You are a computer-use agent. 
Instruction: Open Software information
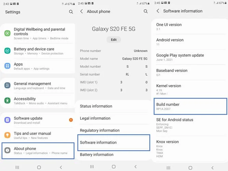(114, 143)
